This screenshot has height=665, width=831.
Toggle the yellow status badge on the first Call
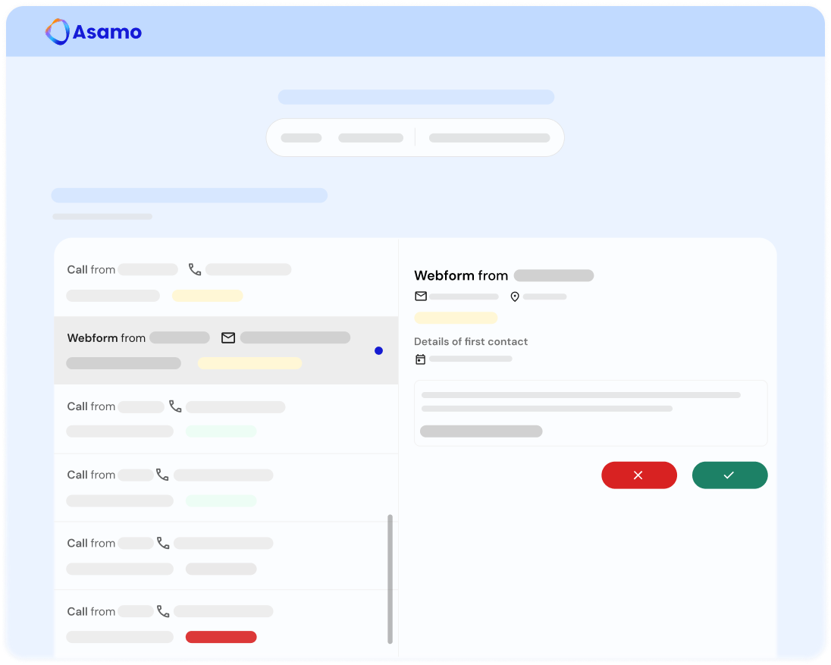(x=207, y=295)
